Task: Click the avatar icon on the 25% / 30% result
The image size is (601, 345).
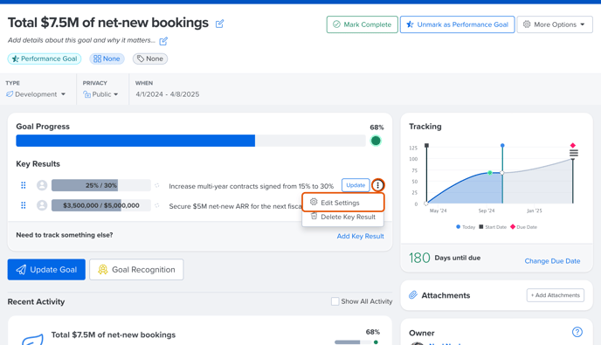Action: point(42,185)
